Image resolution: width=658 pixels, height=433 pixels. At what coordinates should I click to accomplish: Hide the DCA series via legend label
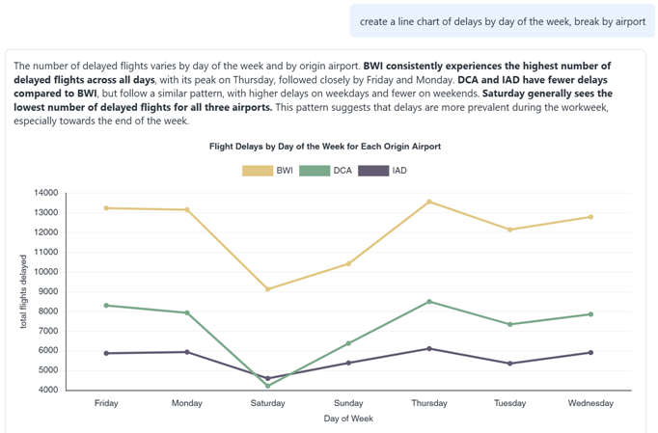tap(343, 171)
